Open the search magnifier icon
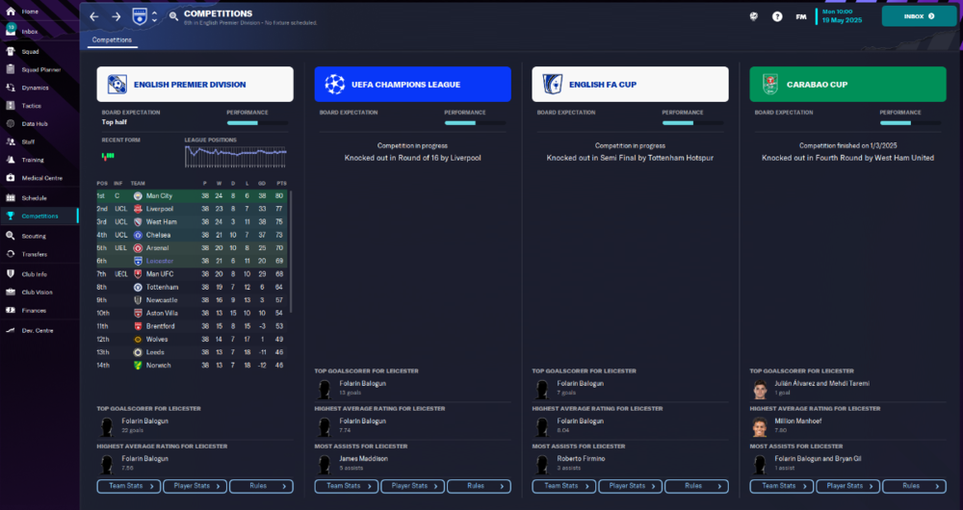Image resolution: width=963 pixels, height=510 pixels. [173, 16]
